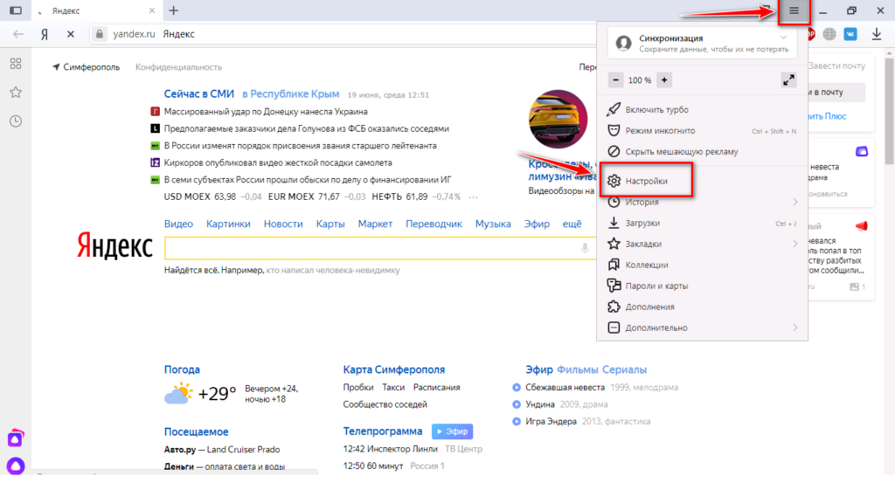The height and width of the screenshot is (503, 895).
Task: Click the VK extension icon
Action: (850, 34)
